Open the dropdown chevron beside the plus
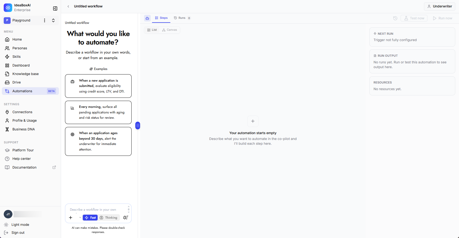This screenshot has width=459, height=238. pyautogui.click(x=80, y=218)
